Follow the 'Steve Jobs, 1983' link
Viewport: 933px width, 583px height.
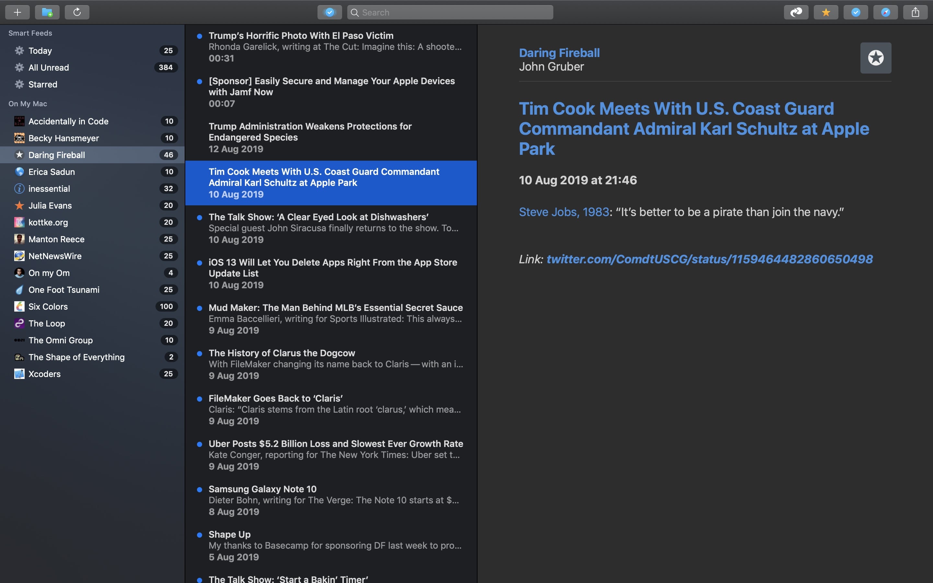click(564, 212)
